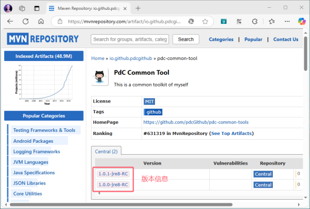Screen dimensions: 310x209
Task: Open the See Top Artifacts link
Action: pyautogui.click(x=231, y=133)
